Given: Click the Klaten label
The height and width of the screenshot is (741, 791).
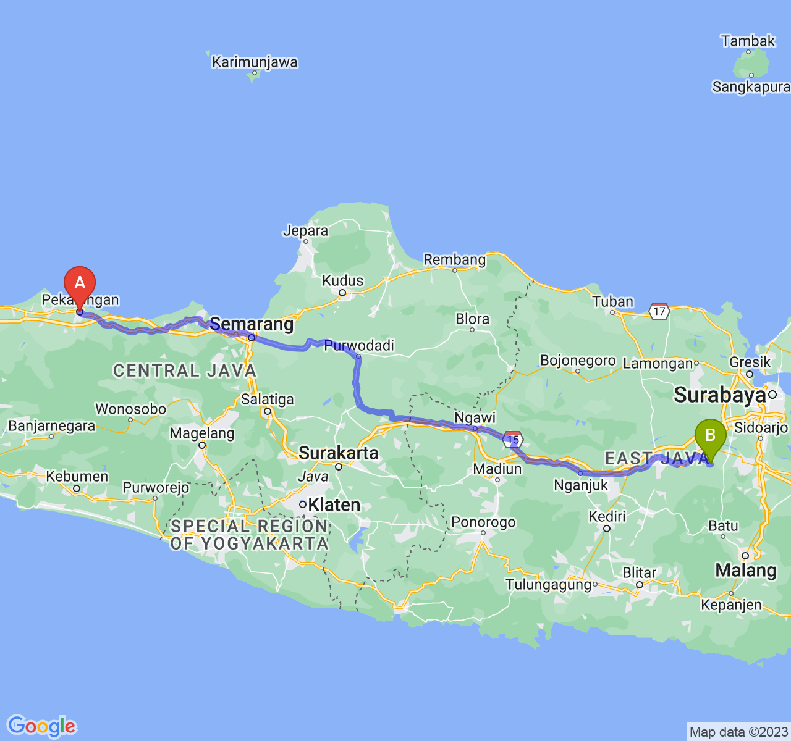Looking at the screenshot, I should point(334,505).
